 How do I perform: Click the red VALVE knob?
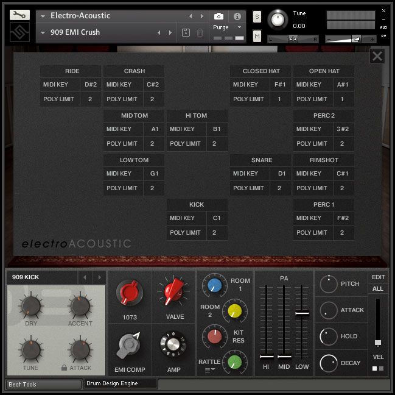pyautogui.click(x=173, y=291)
